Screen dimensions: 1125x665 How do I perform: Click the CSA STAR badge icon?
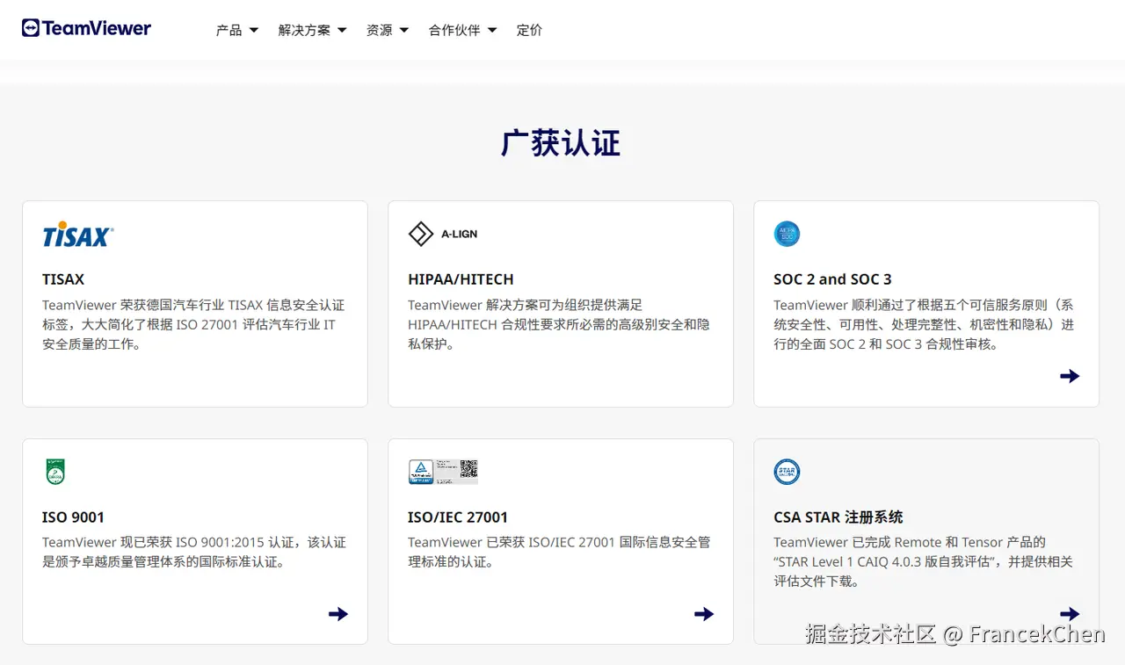(x=787, y=472)
